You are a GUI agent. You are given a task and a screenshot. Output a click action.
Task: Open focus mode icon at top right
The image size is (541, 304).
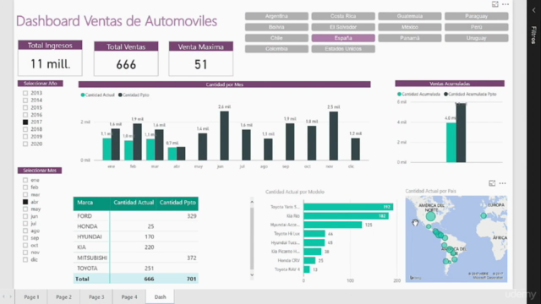495,4
